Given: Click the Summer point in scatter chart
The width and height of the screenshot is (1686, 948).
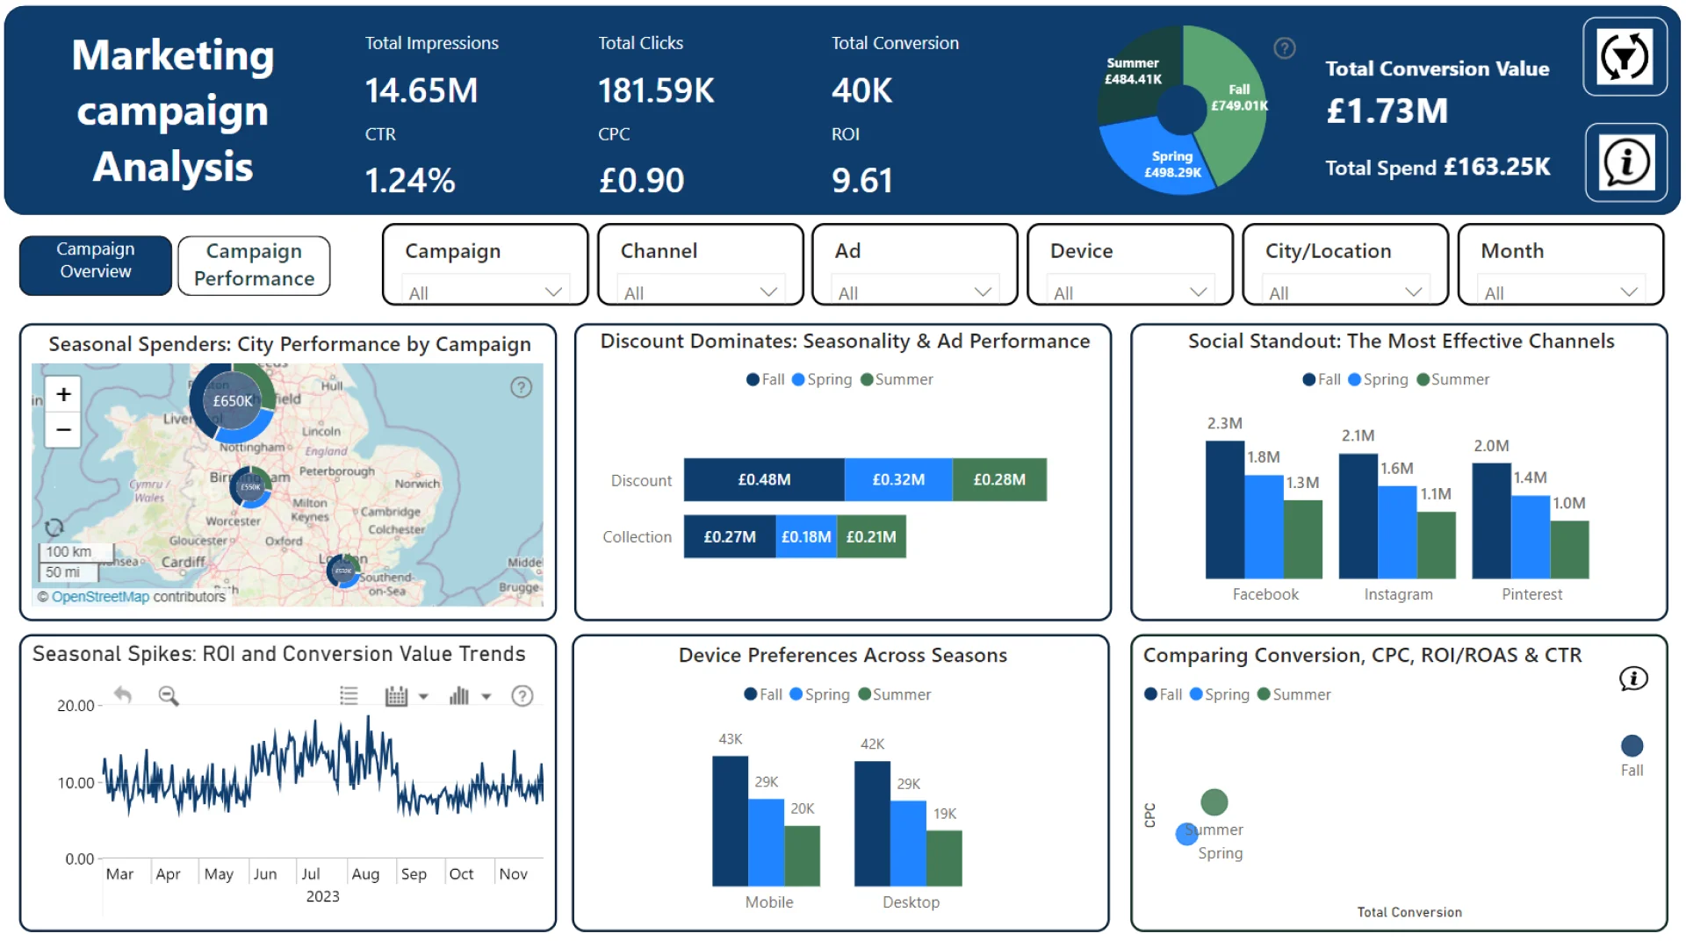Looking at the screenshot, I should (1214, 801).
